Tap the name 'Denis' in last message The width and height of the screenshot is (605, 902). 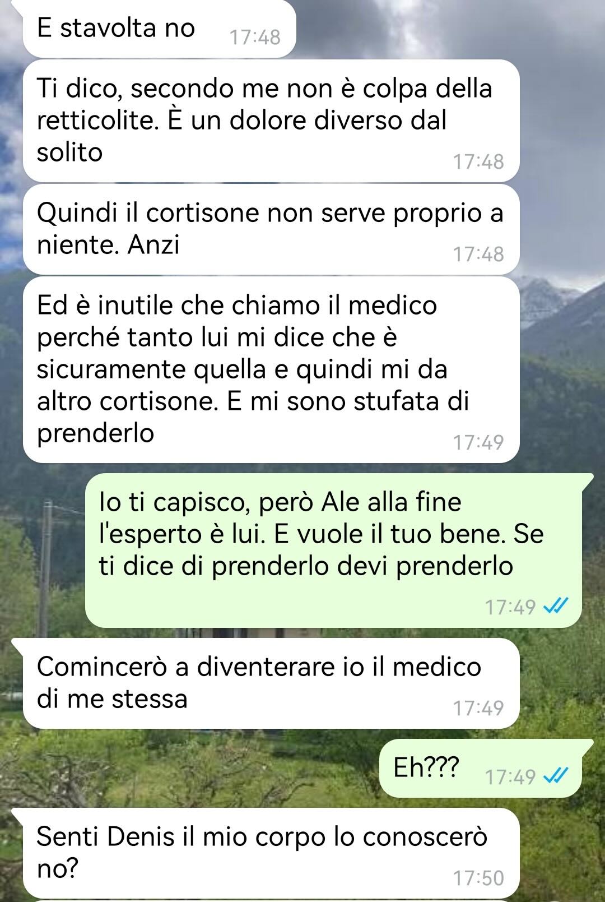[141, 837]
